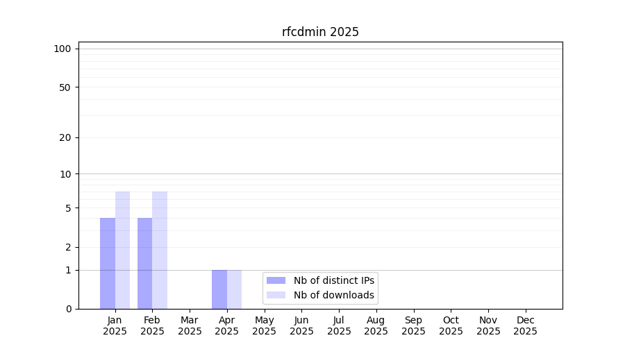The width and height of the screenshot is (625, 347).
Task: Click the 'Jan 2025' x-axis label
Action: 115,325
